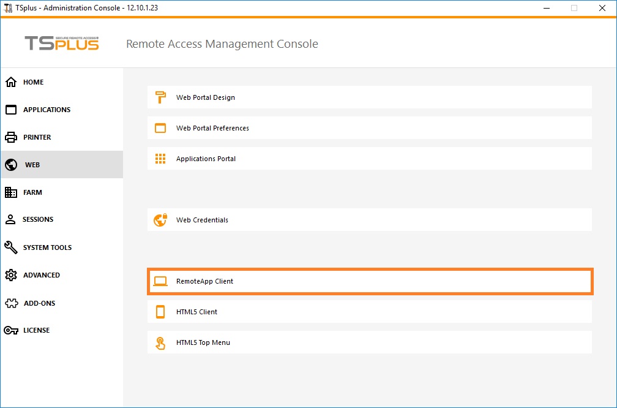Select HTML5 Top Menu option
The image size is (617, 408).
tap(203, 342)
